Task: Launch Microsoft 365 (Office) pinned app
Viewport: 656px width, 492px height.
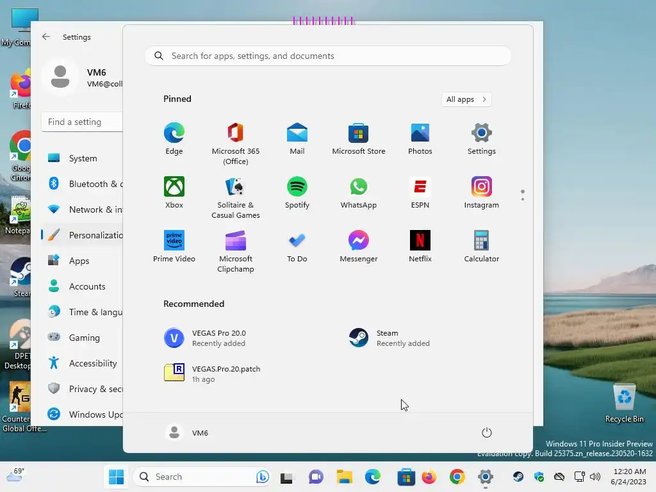Action: 236,144
